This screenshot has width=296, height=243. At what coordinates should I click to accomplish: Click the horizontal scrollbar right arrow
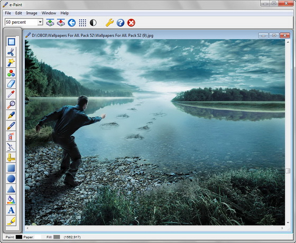click(x=282, y=228)
